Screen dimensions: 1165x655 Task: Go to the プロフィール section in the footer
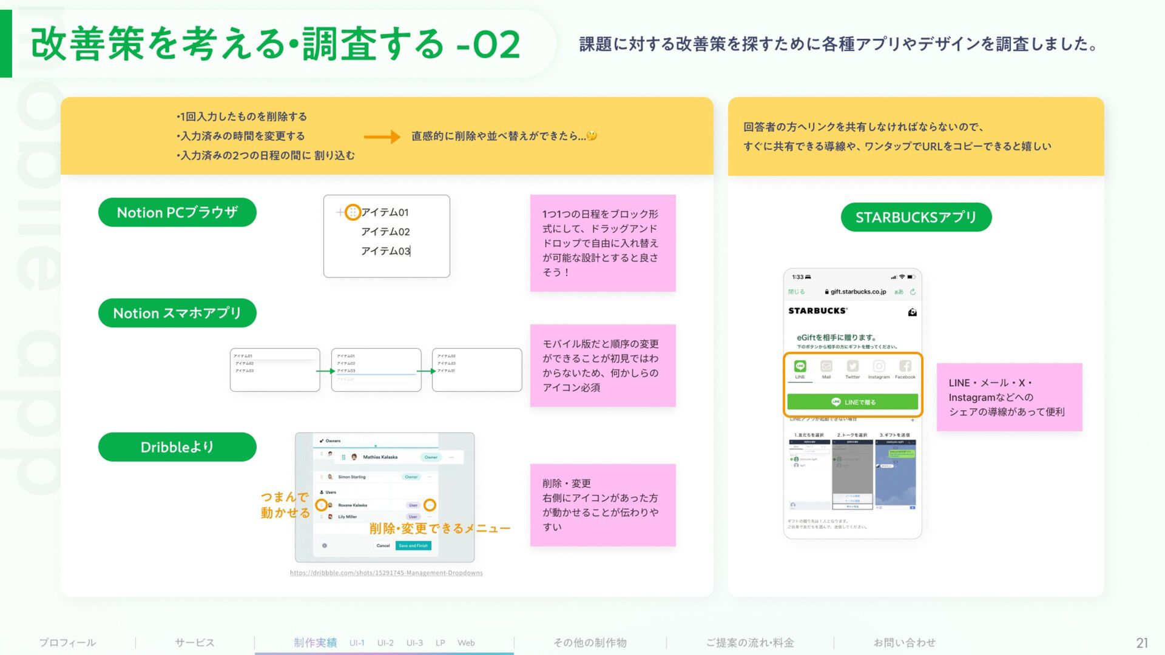point(67,642)
